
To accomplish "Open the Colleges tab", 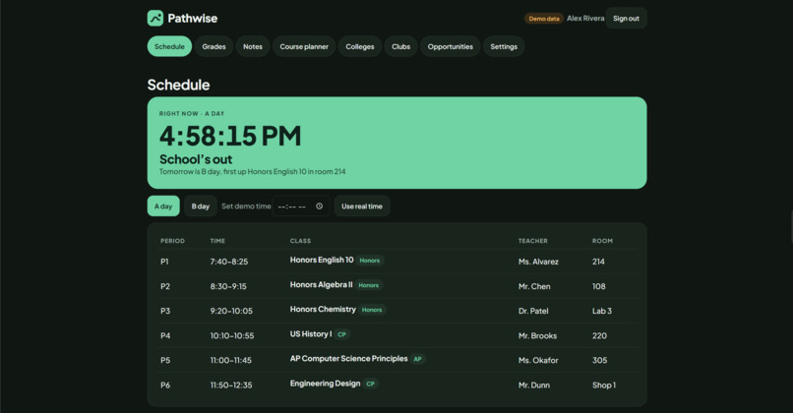I will click(360, 46).
